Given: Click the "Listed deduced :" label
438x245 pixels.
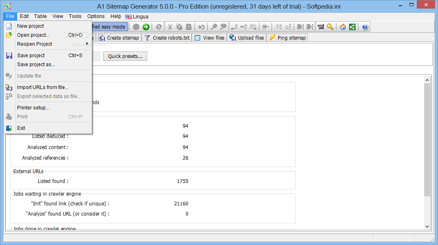Looking at the screenshot, I should [x=50, y=136].
